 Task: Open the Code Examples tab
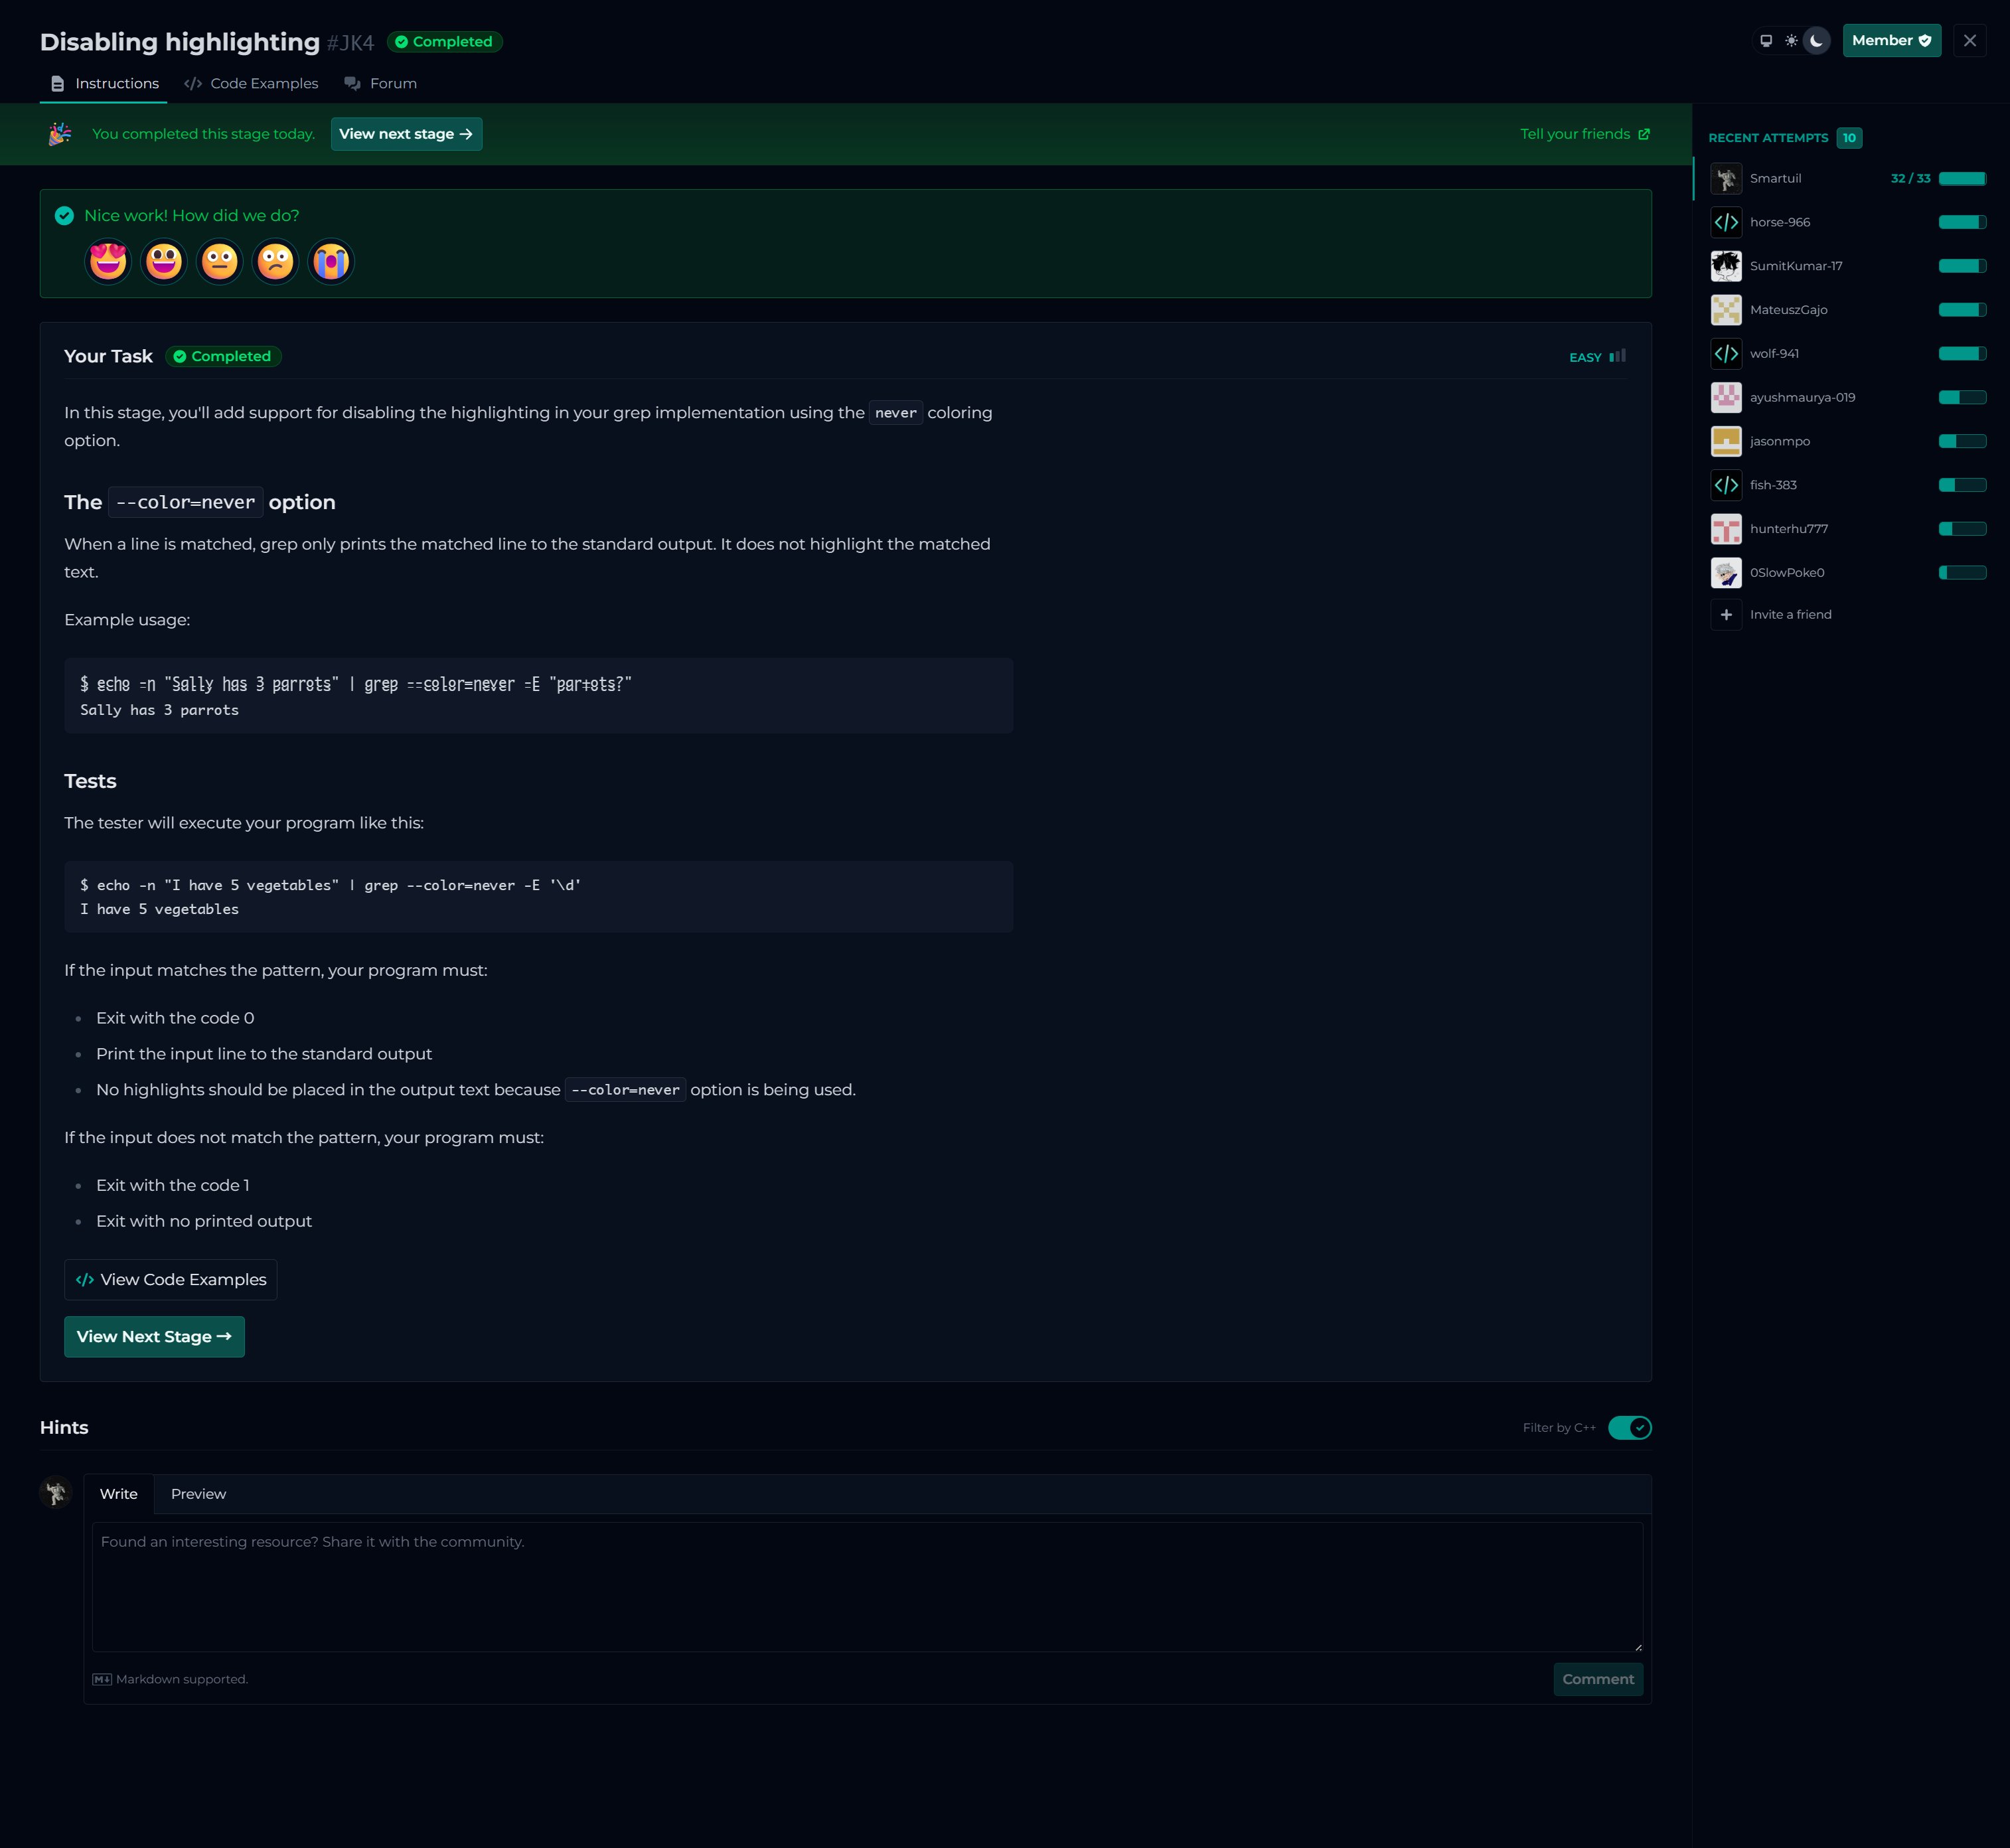(x=252, y=84)
